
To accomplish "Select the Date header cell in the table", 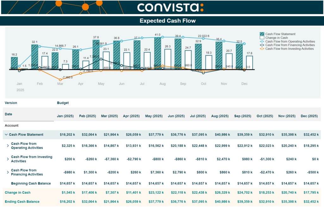I will [x=9, y=114].
